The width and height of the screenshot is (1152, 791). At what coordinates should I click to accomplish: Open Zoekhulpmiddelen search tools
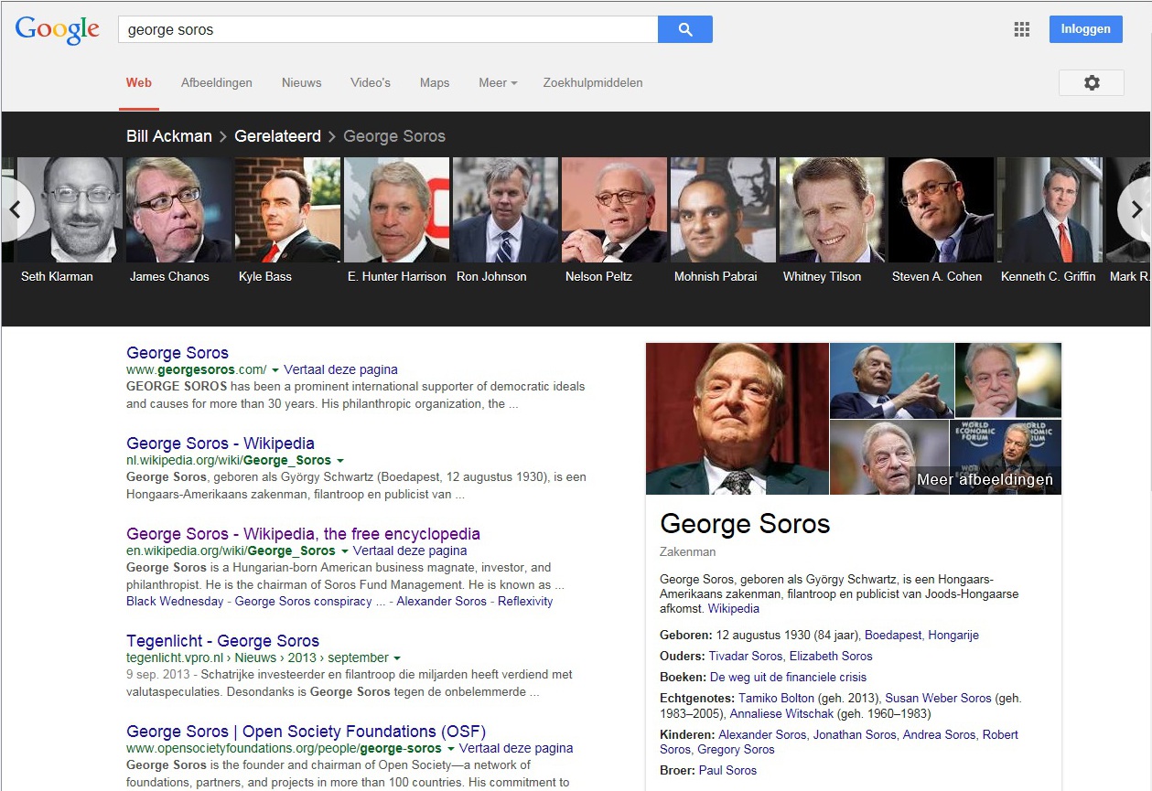tap(593, 82)
